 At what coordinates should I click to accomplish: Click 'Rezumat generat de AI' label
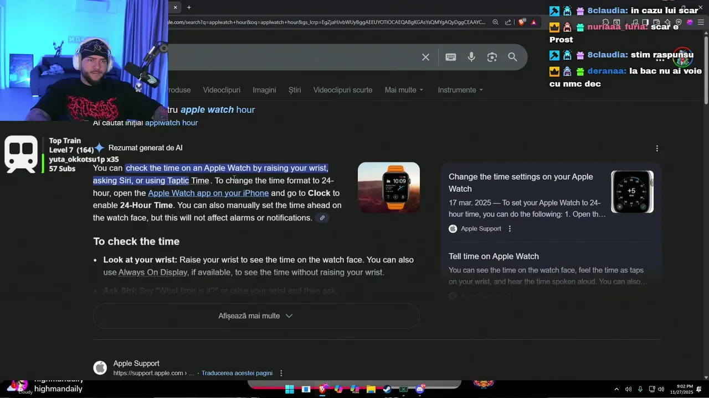[x=146, y=148]
